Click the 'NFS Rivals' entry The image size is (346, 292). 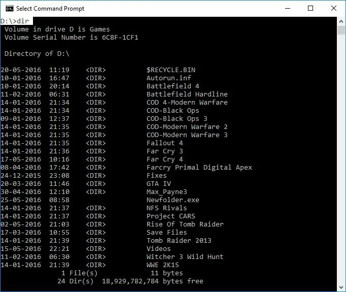pyautogui.click(x=167, y=208)
